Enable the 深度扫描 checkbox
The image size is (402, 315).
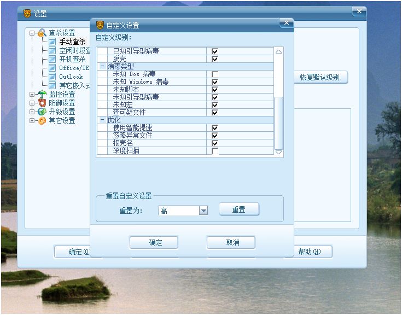215,151
